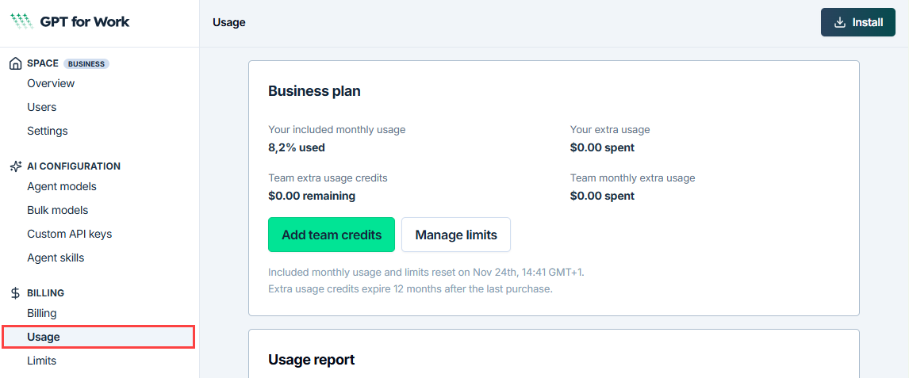The image size is (909, 378).
Task: Click the '8,2% used' value
Action: 297,147
